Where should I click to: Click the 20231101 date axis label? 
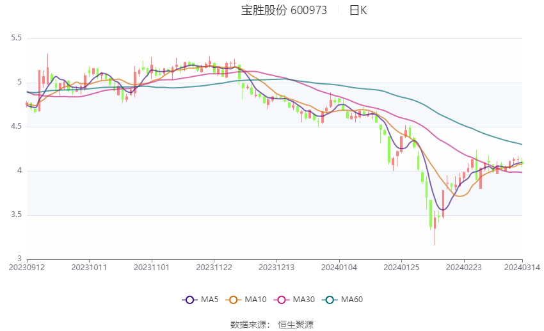coord(151,267)
